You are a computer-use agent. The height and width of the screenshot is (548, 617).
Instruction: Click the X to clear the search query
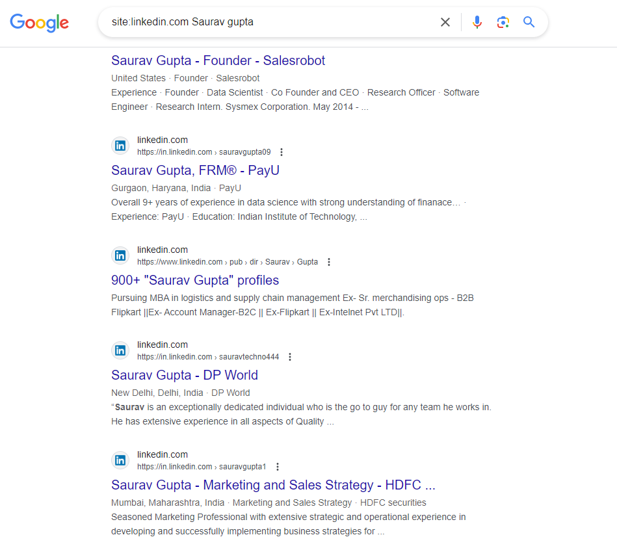[445, 21]
